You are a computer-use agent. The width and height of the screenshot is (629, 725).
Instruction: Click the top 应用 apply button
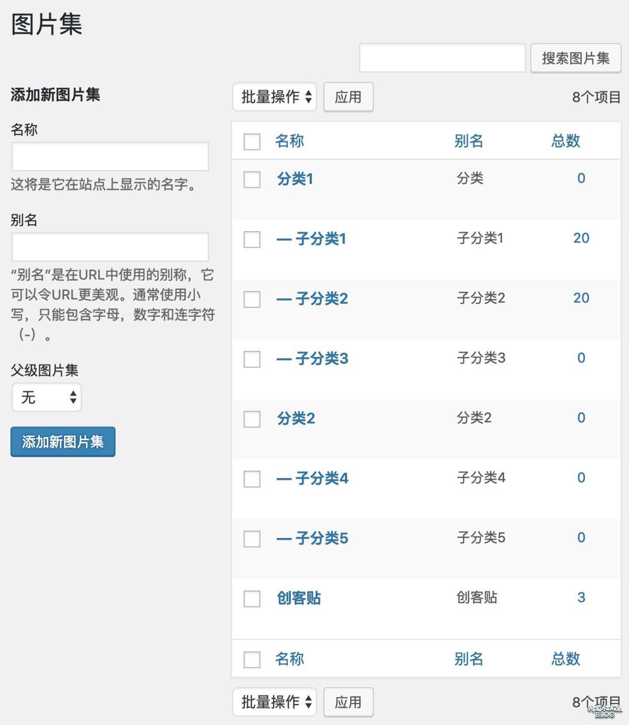coord(348,97)
